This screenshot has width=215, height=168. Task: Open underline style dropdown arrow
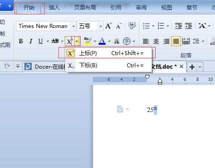tap(48, 41)
